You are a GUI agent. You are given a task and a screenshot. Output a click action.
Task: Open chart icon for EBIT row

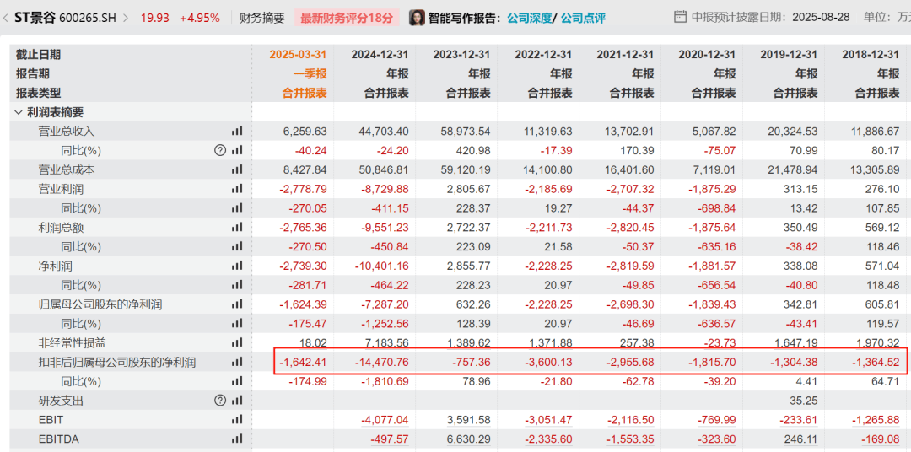pyautogui.click(x=236, y=420)
